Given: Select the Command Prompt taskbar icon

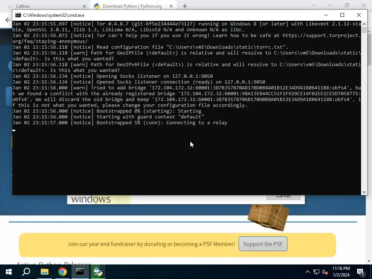Looking at the screenshot, I should pyautogui.click(x=80, y=272).
